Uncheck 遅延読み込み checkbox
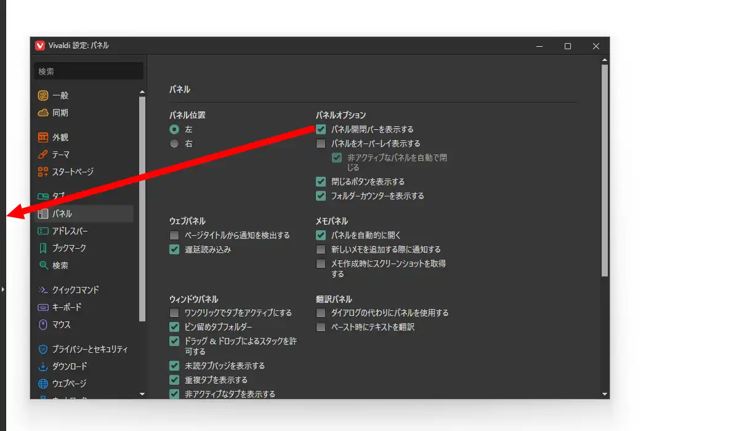The image size is (739, 431). [174, 249]
